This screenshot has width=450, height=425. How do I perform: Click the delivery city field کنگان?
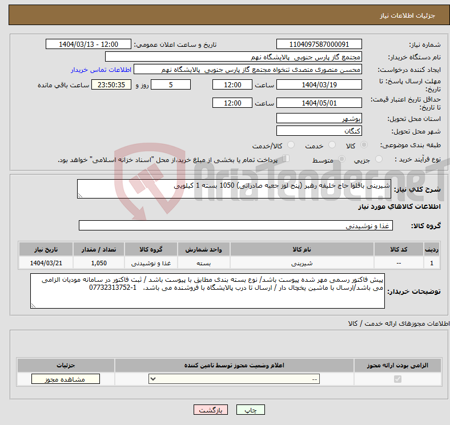319,131
